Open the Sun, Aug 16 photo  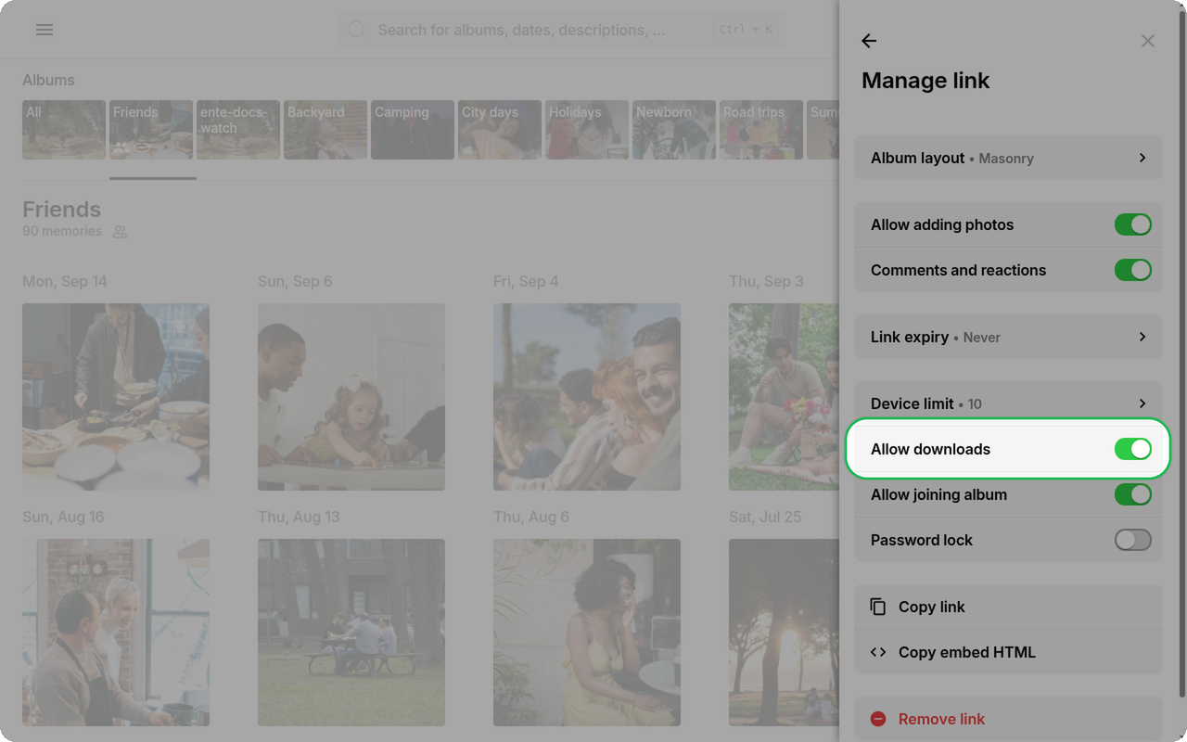116,633
